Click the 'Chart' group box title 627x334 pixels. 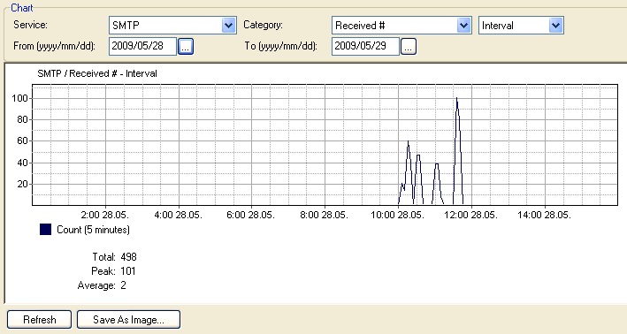[x=21, y=8]
